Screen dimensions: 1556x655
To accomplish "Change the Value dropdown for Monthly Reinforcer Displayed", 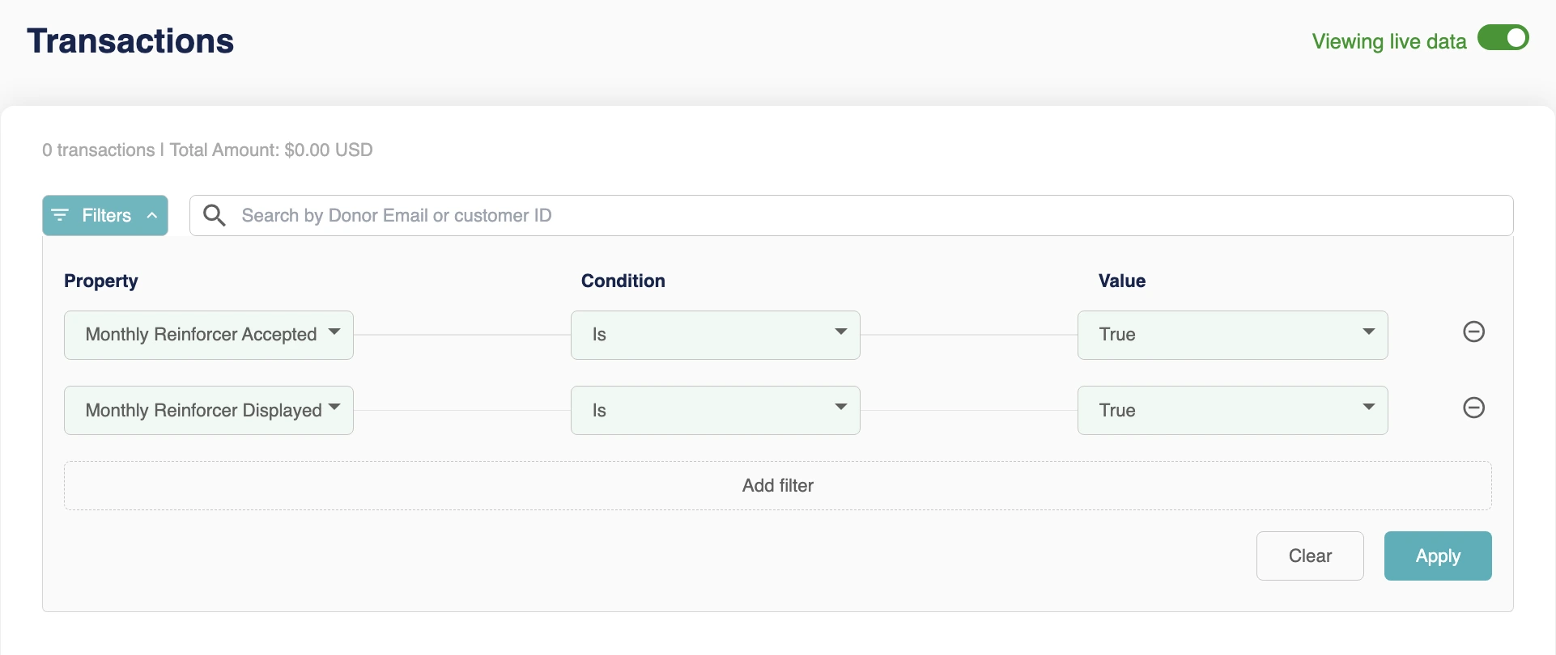I will click(x=1232, y=411).
